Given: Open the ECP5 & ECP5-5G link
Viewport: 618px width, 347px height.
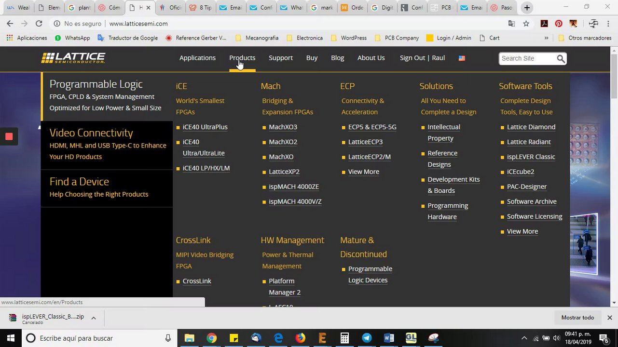Looking at the screenshot, I should tap(372, 127).
